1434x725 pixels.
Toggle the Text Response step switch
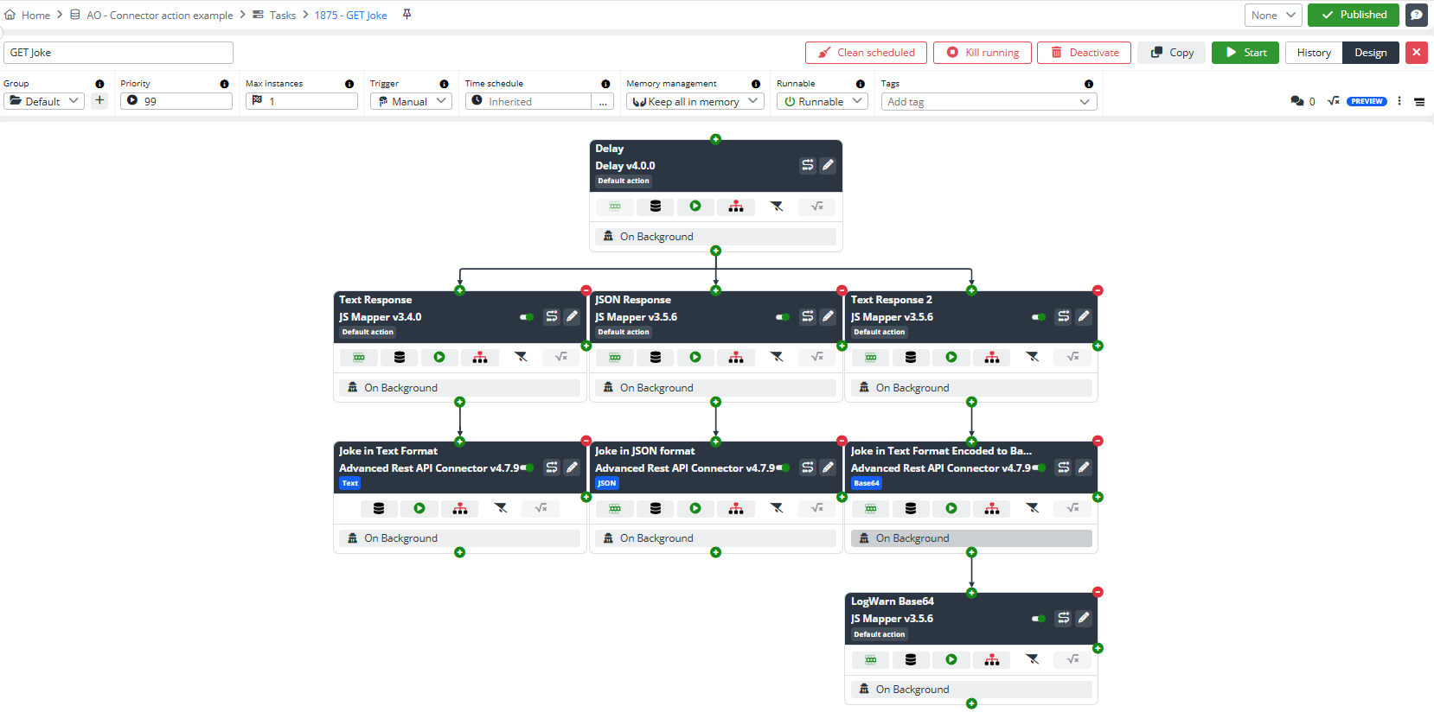click(526, 317)
